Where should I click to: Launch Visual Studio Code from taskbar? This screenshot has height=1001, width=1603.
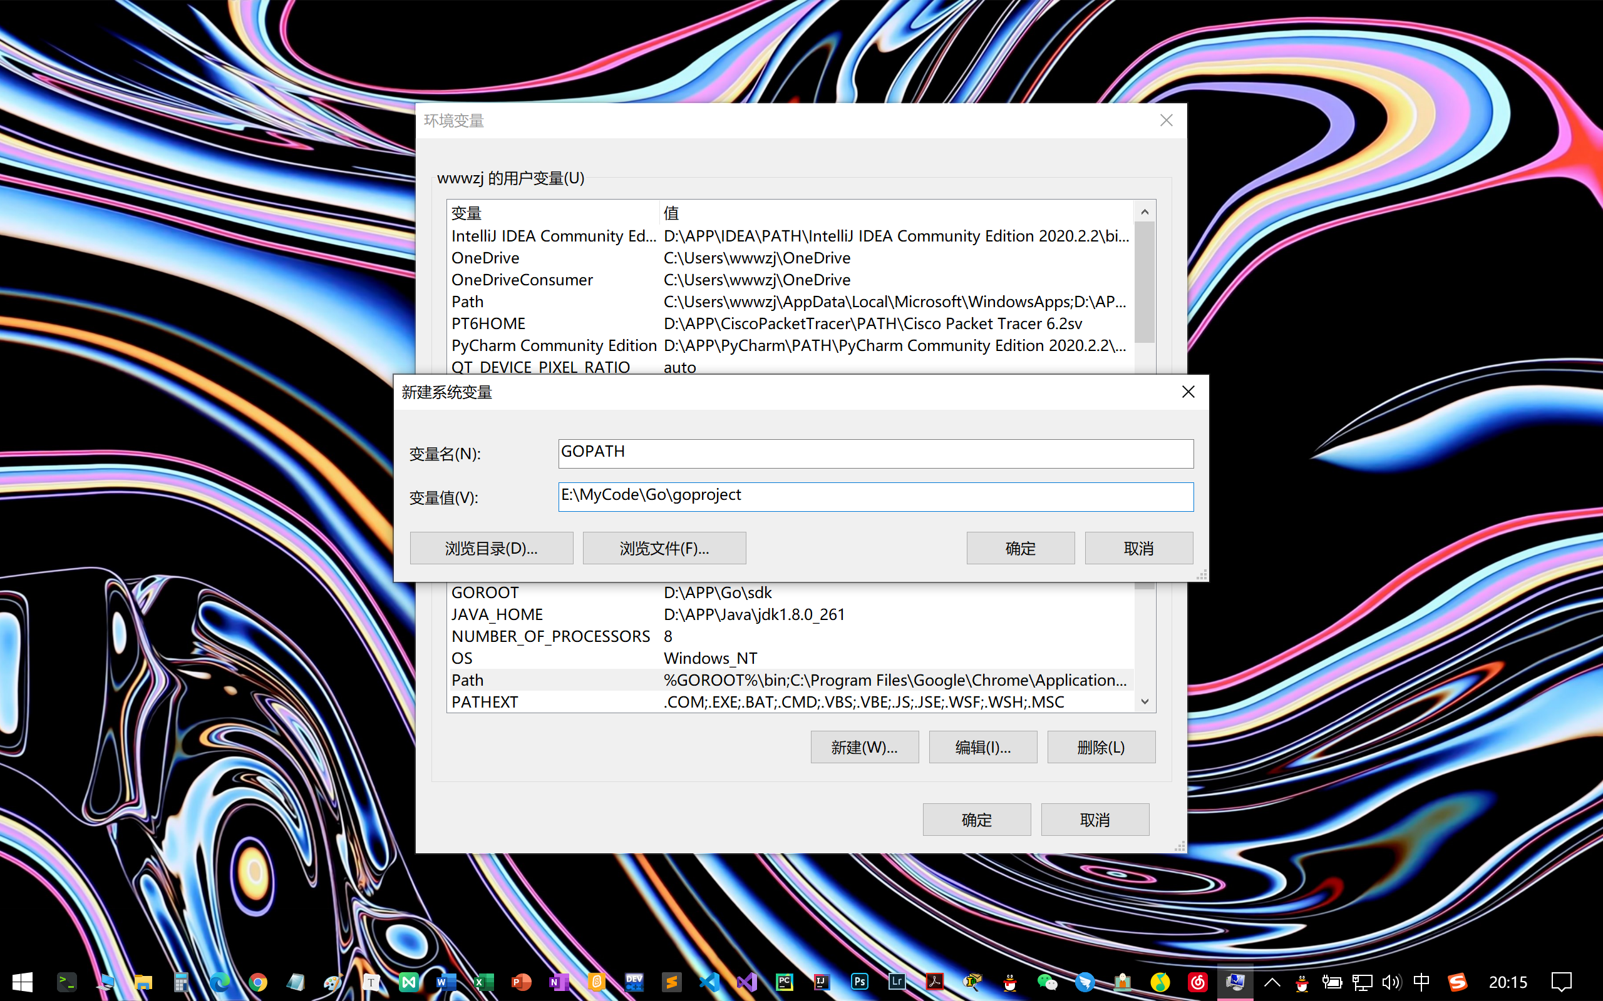click(x=709, y=982)
